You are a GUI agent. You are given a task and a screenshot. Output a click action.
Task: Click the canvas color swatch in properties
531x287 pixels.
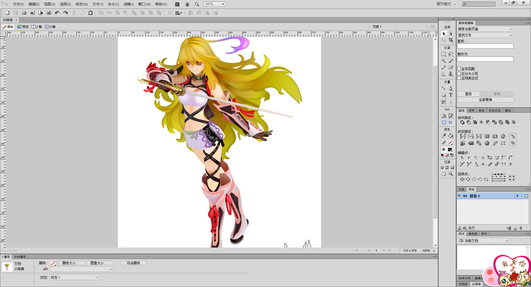click(x=53, y=263)
